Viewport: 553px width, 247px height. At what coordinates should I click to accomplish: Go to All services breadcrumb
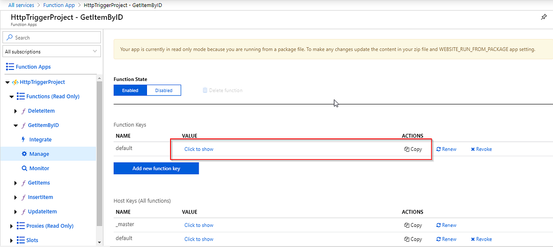21,5
